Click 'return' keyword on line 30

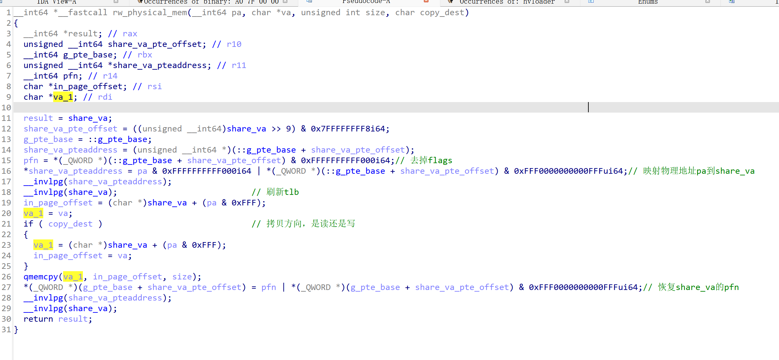tap(38, 319)
